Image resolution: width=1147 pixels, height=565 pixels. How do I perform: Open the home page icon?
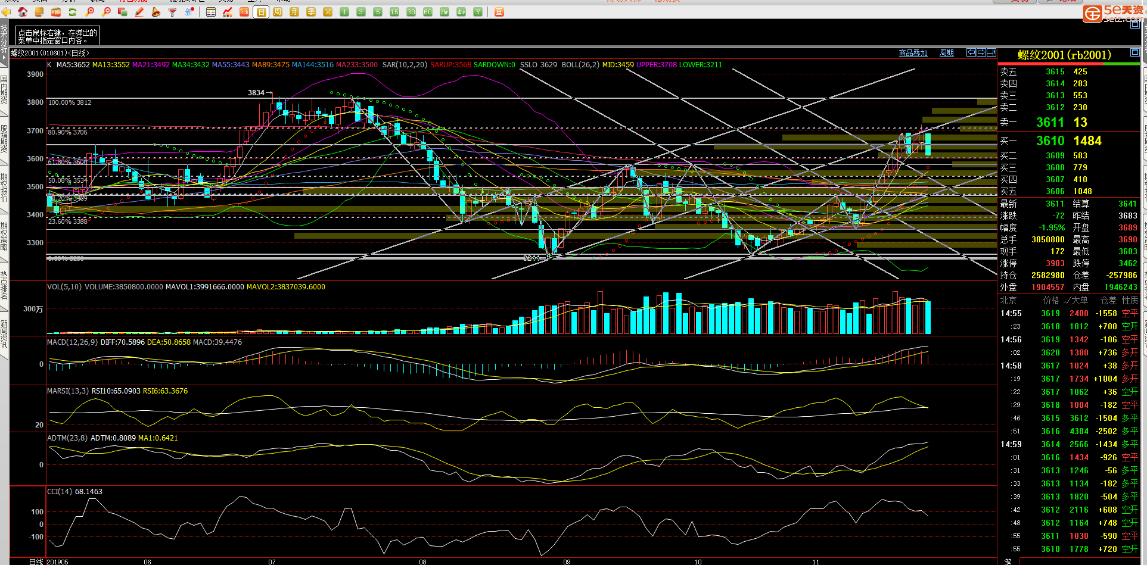pos(23,12)
